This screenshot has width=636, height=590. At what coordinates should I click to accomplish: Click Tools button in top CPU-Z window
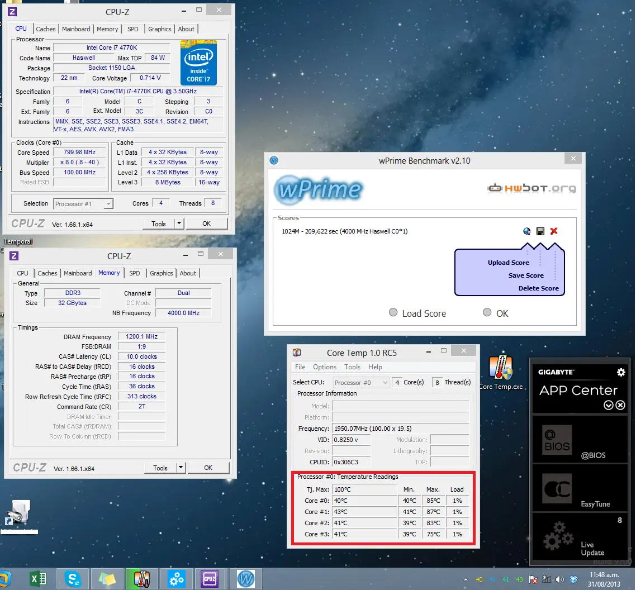click(x=159, y=223)
